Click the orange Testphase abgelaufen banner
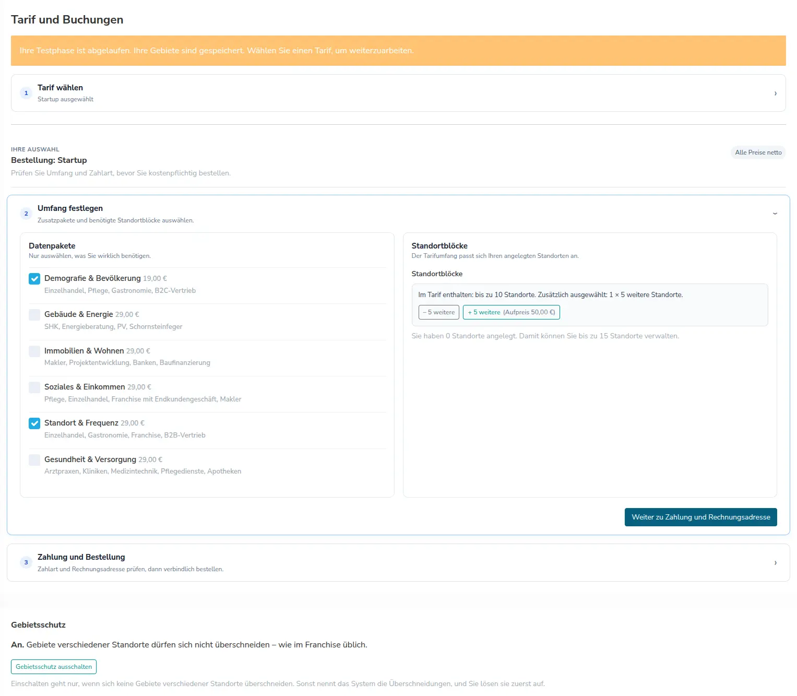This screenshot has width=797, height=696. [398, 51]
